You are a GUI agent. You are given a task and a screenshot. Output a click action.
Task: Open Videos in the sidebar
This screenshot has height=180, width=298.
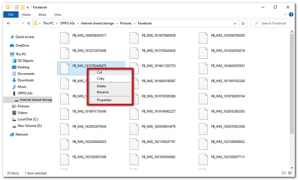pyautogui.click(x=20, y=113)
